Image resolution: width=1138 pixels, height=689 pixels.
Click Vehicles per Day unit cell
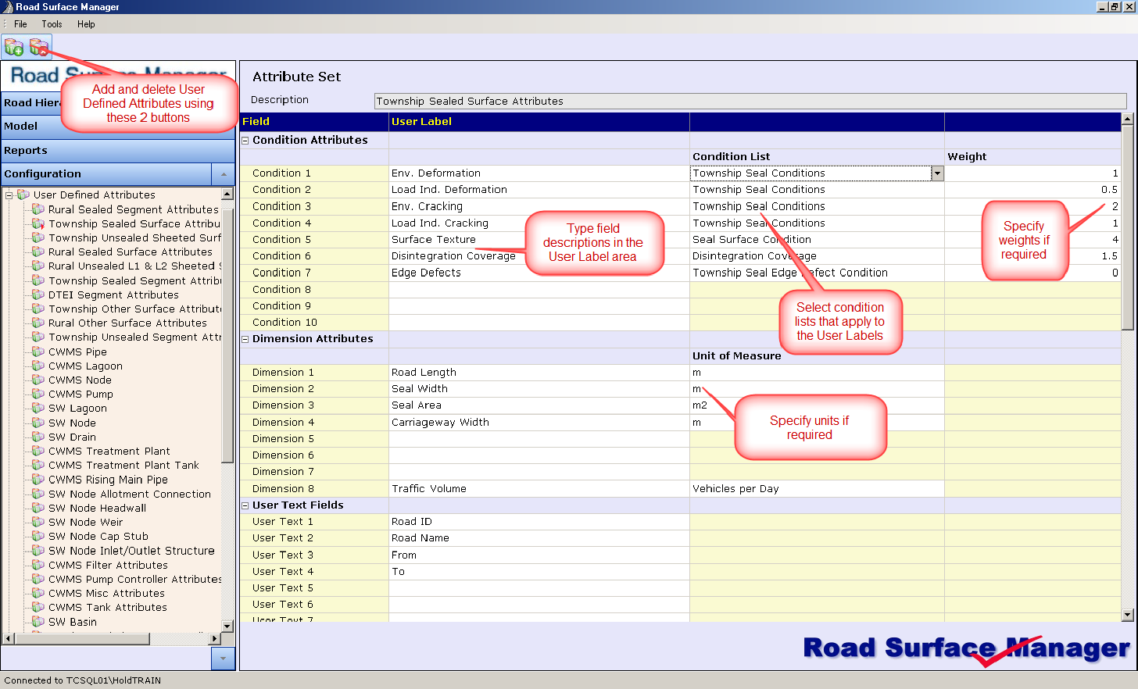[817, 489]
